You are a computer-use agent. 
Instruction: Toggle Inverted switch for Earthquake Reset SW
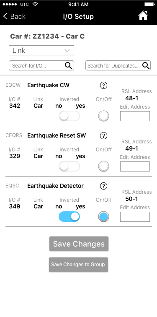click(x=69, y=166)
